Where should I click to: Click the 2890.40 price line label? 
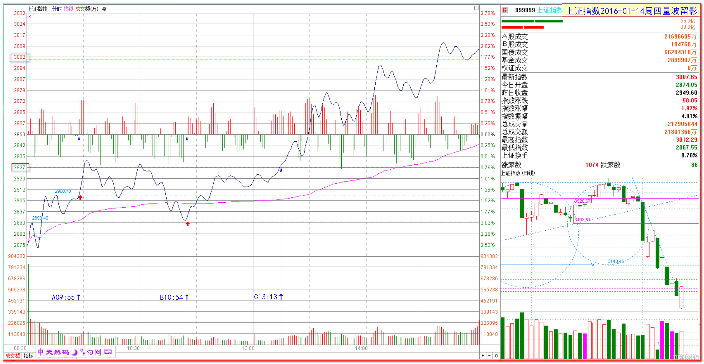[40, 218]
